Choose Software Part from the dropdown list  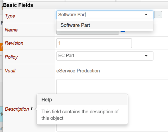coord(75,25)
